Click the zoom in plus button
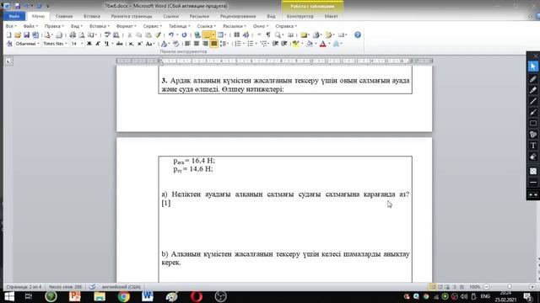The width and height of the screenshot is (540, 303). [x=532, y=286]
